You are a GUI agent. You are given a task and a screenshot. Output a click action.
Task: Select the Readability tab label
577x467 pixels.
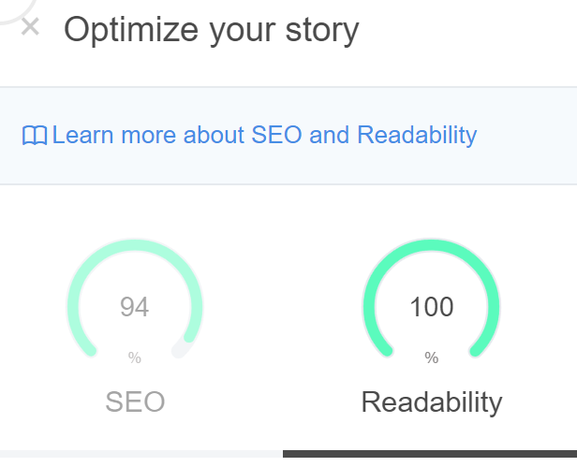(x=431, y=402)
